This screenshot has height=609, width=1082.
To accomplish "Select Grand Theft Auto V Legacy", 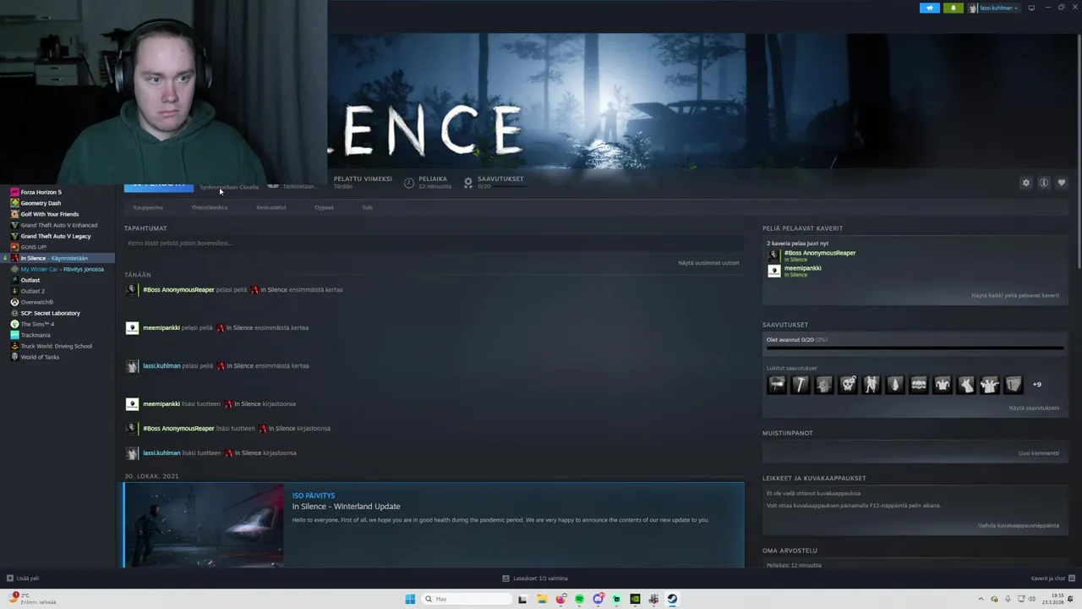I will click(x=57, y=236).
